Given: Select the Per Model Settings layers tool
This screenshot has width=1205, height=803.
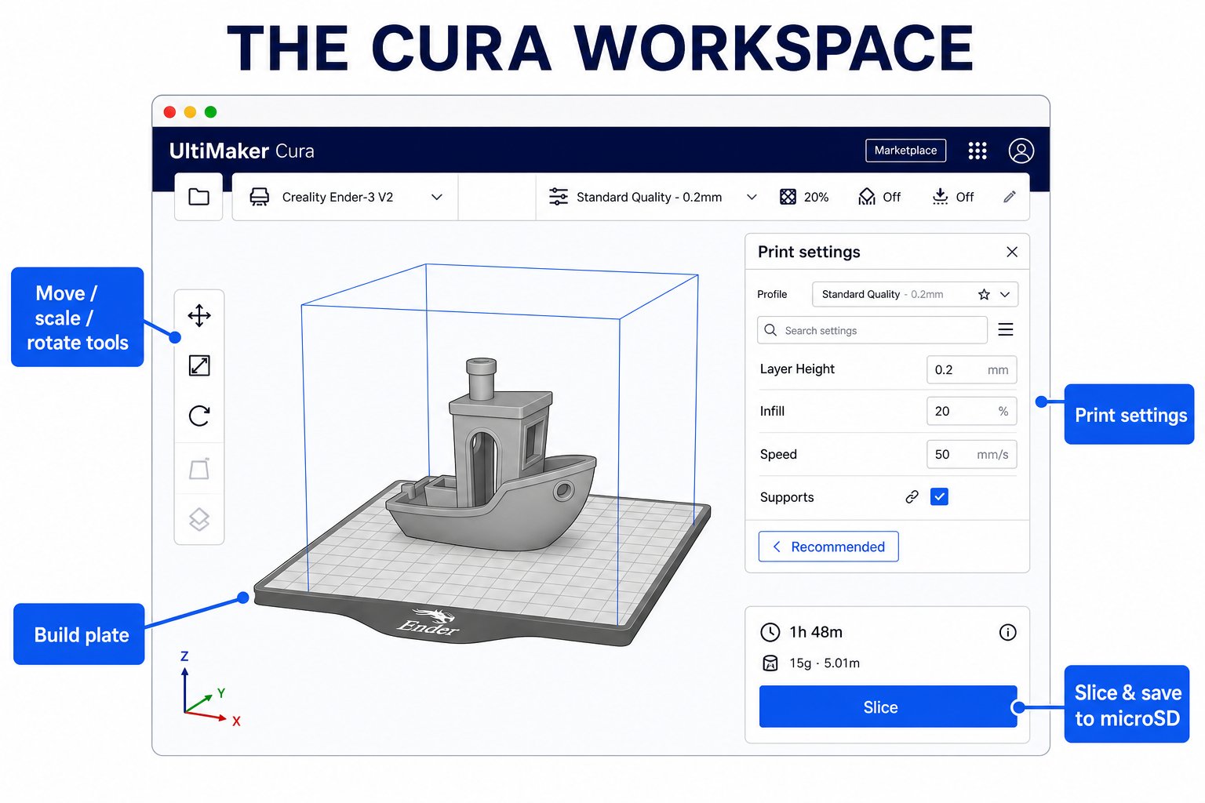Looking at the screenshot, I should pos(199,519).
